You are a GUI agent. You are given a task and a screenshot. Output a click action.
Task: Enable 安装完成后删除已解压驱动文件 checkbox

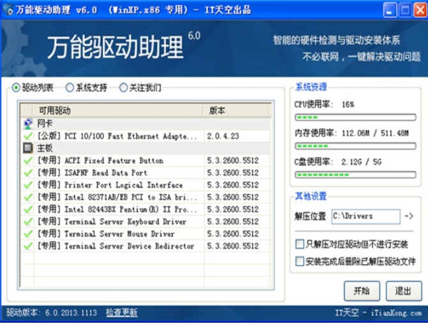point(300,261)
